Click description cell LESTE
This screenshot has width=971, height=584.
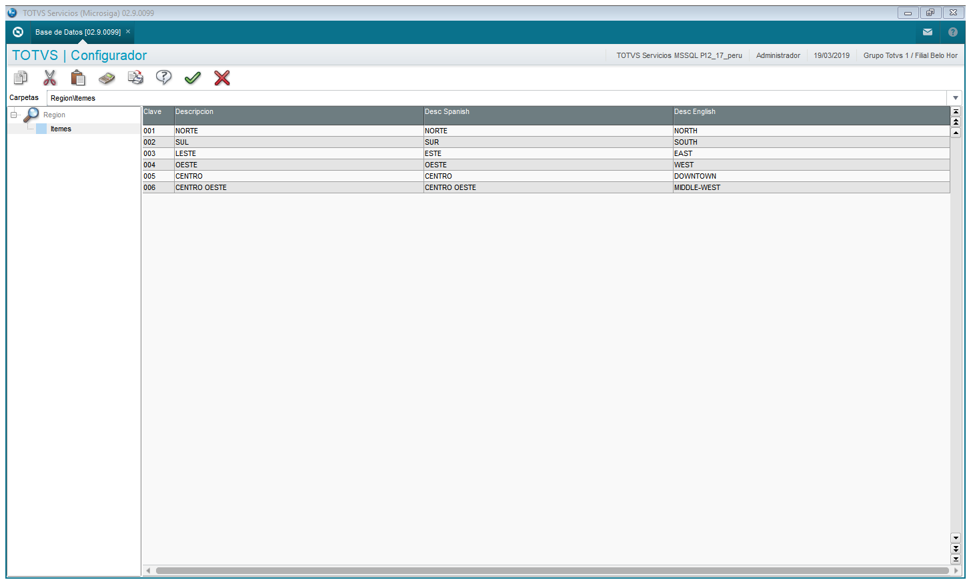point(299,153)
